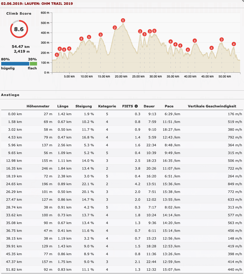Click the 600 m y-axis label
The width and height of the screenshot is (244, 274).
click(x=45, y=13)
